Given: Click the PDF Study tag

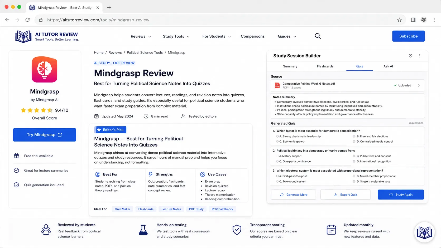Looking at the screenshot, I should point(196,209).
